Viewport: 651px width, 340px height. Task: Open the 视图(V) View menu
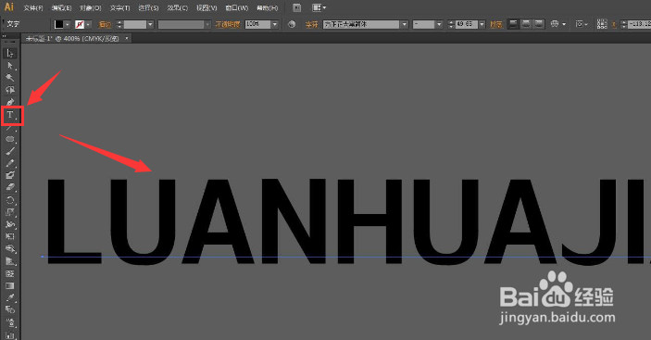(x=207, y=8)
